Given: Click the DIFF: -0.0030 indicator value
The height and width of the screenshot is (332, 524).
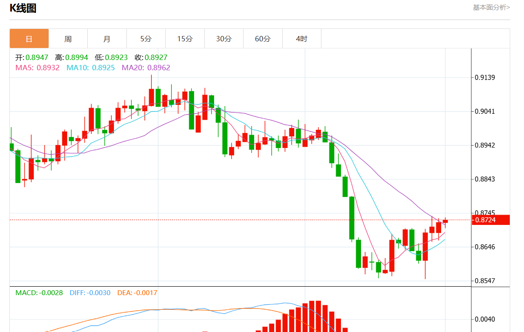Looking at the screenshot, I should tap(90, 293).
